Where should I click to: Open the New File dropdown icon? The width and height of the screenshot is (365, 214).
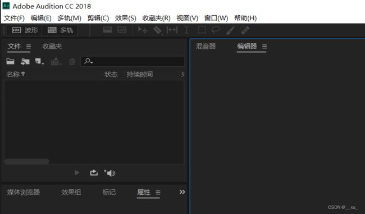pos(39,61)
